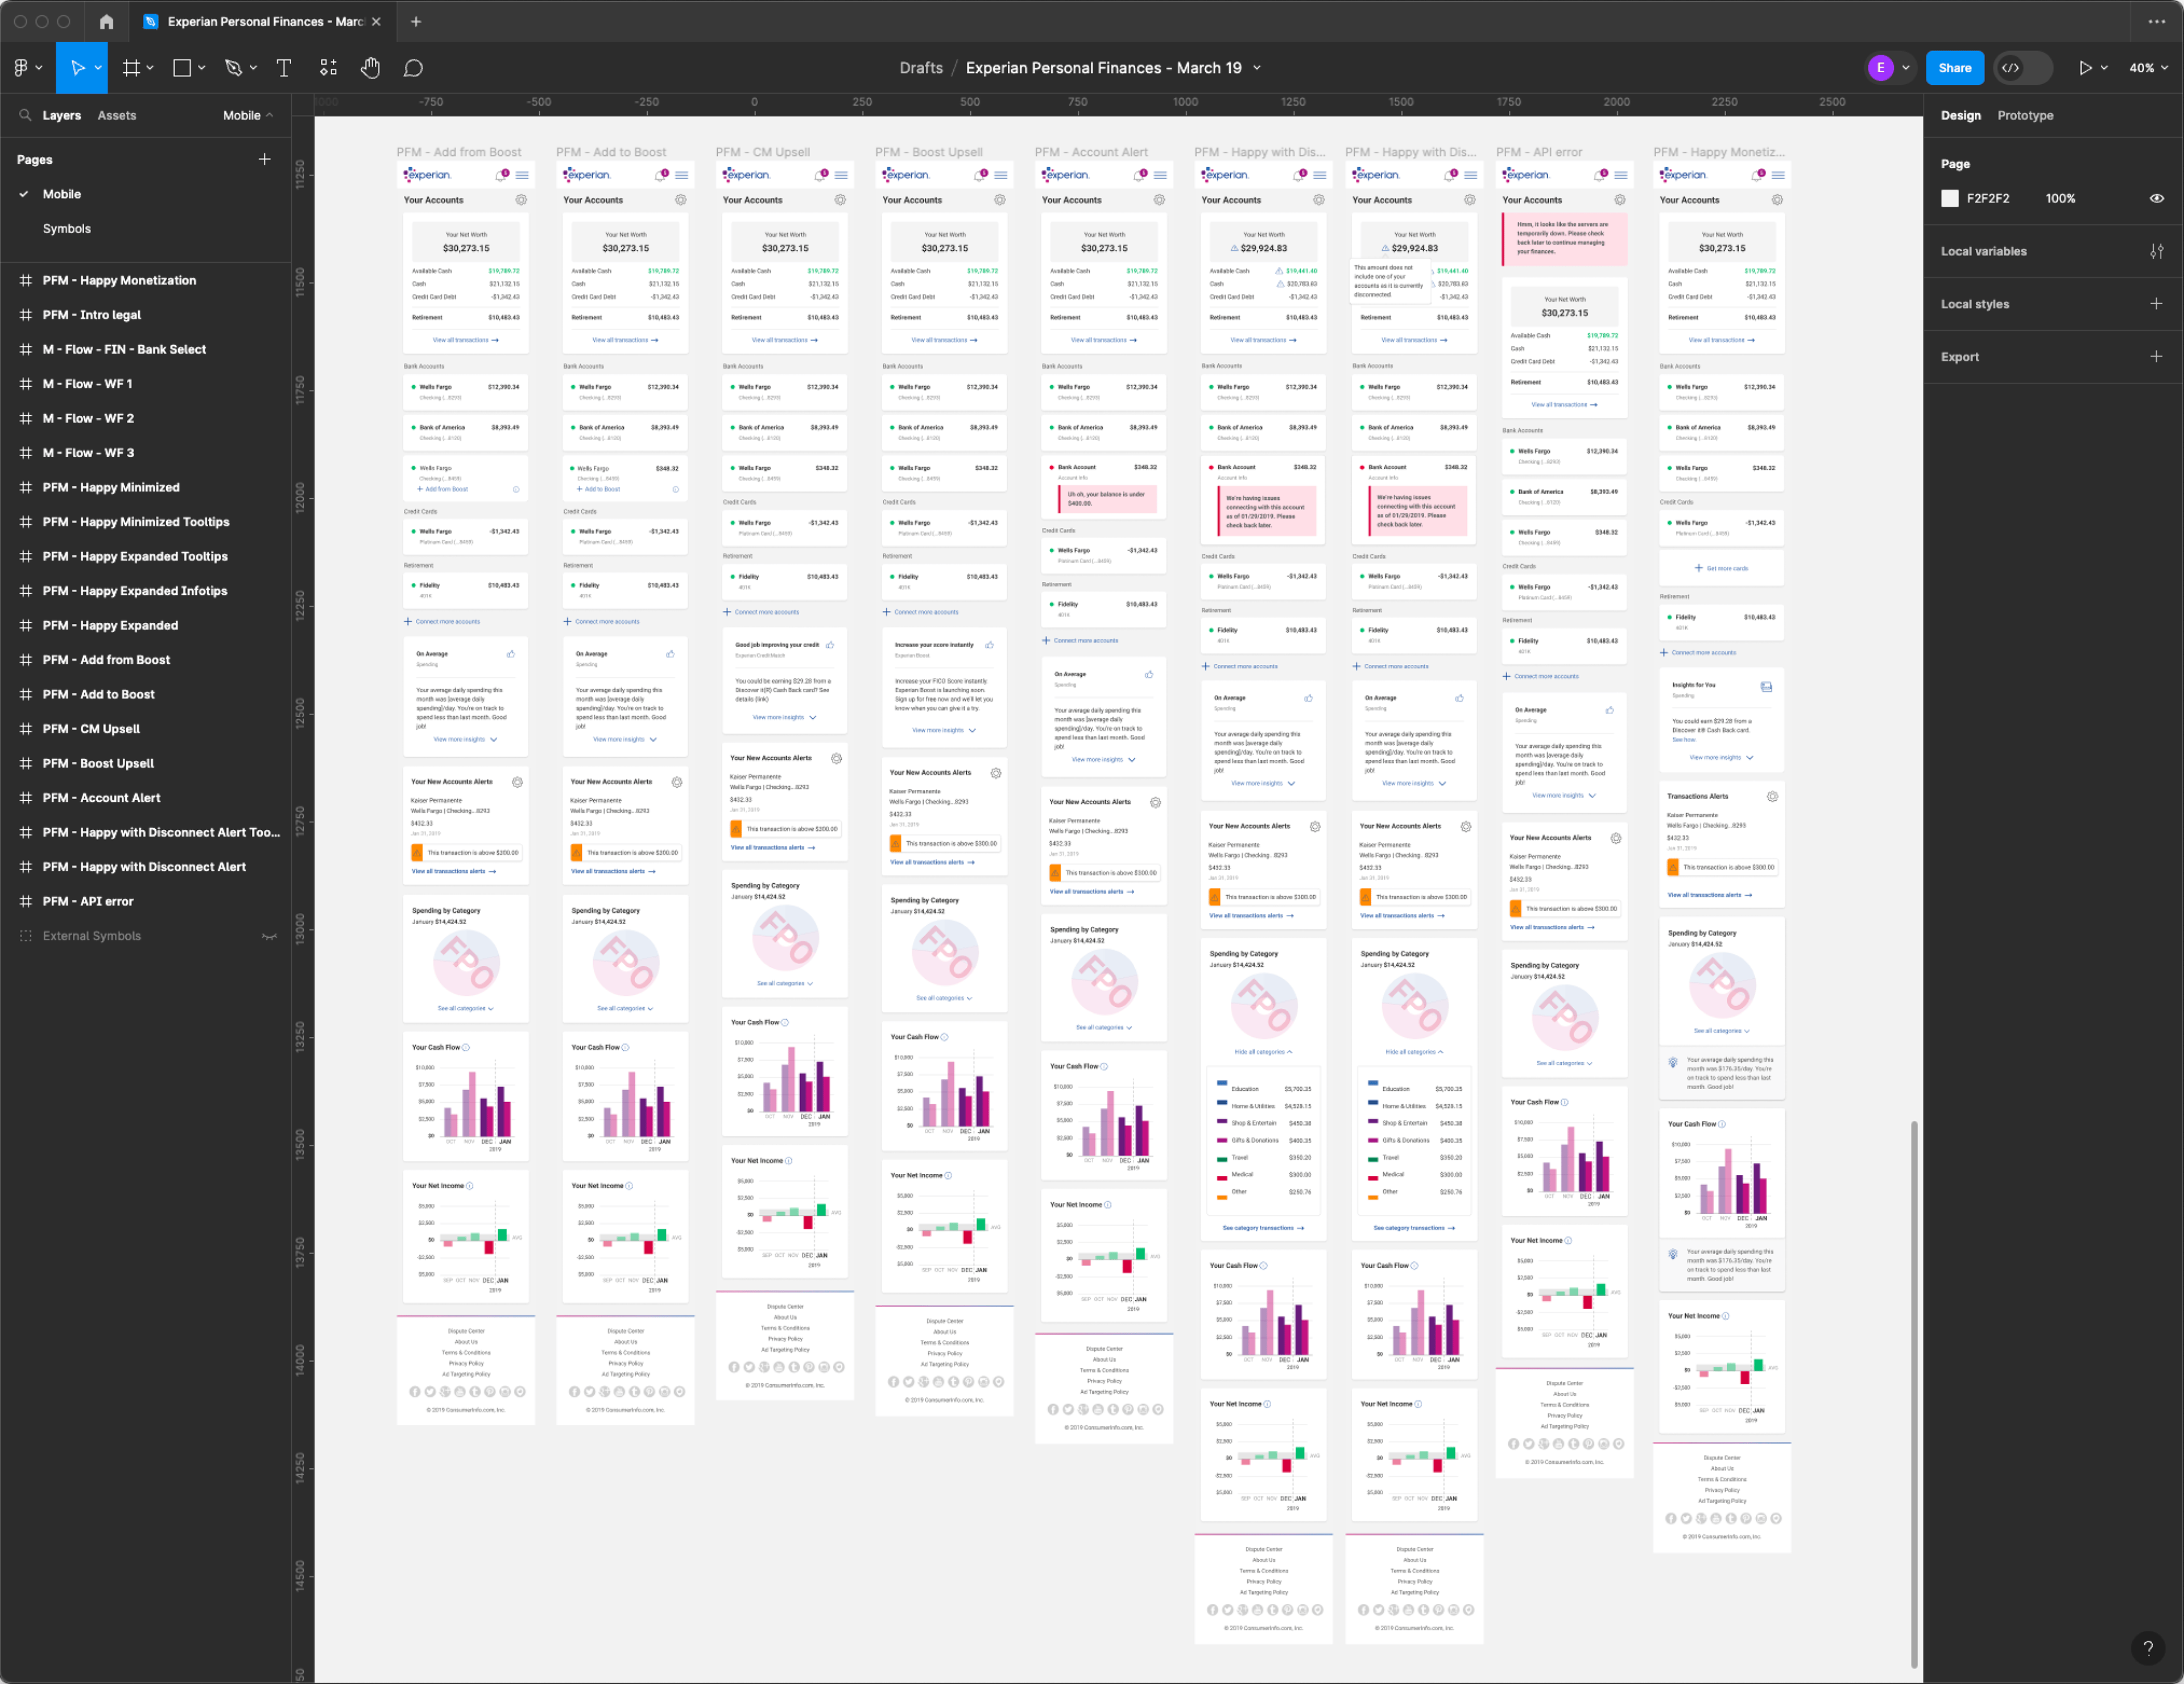Open the Figma main menu icon
The image size is (2184, 1684).
pos(21,68)
